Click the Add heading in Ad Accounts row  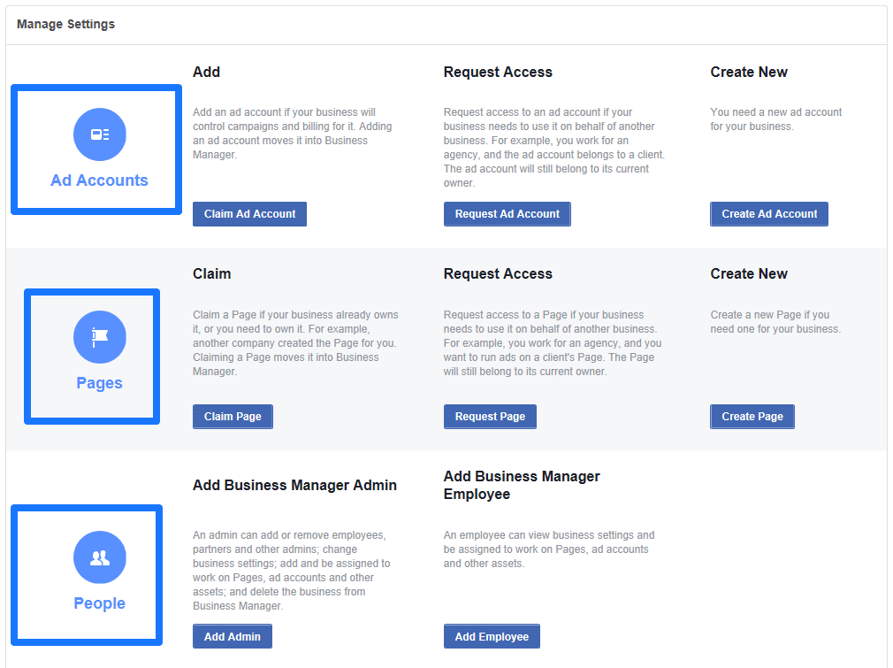tap(206, 73)
